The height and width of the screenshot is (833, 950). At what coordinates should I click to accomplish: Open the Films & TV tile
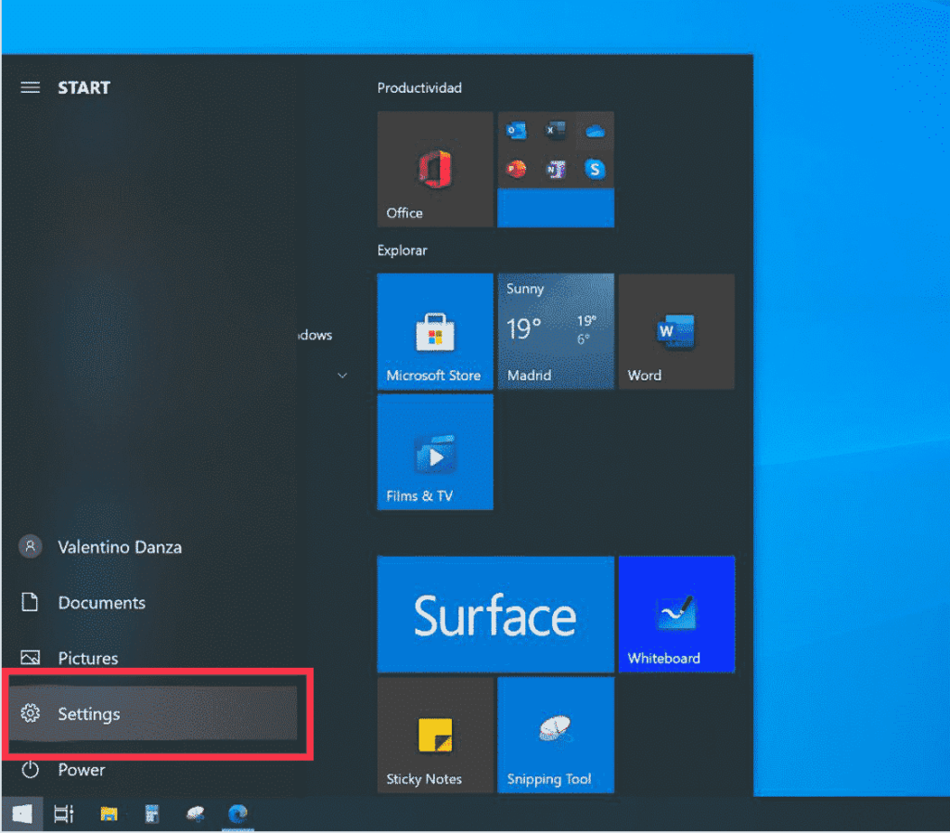pos(435,452)
